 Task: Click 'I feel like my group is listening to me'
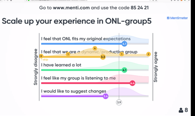[x=78, y=78]
